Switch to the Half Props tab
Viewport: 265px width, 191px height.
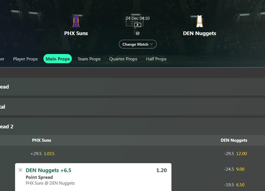point(156,59)
